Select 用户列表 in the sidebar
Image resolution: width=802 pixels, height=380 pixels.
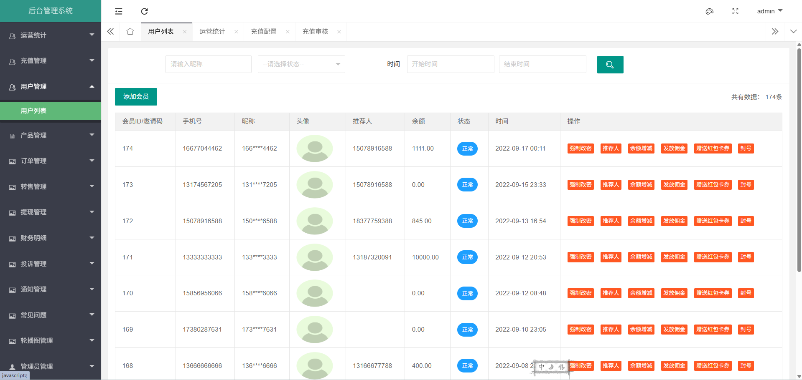point(51,111)
